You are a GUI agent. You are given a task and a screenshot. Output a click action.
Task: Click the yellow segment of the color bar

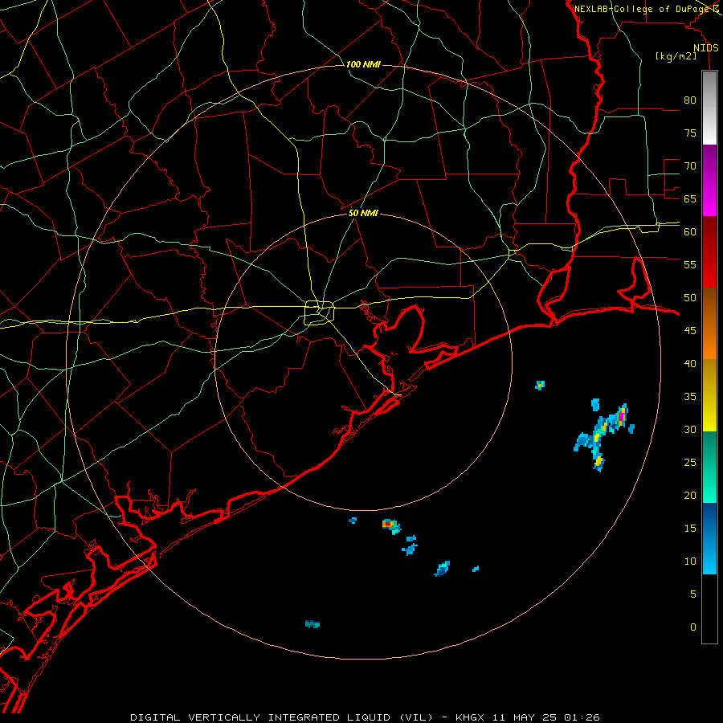tap(709, 395)
